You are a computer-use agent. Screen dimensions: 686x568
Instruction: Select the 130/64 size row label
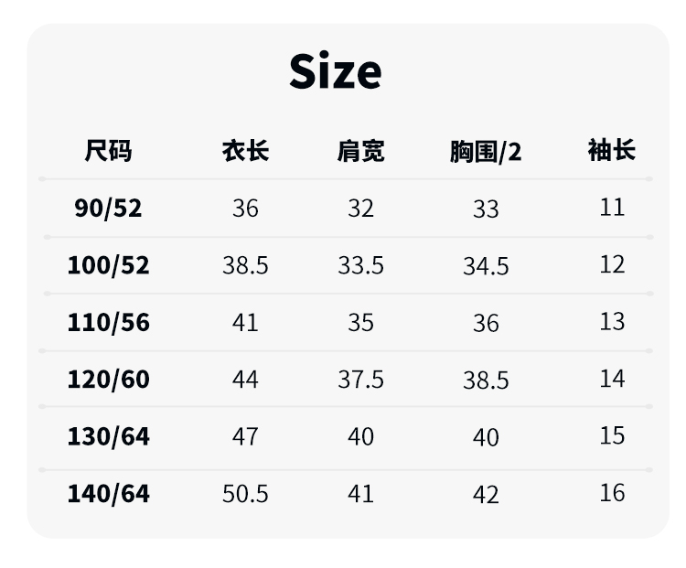pos(108,436)
